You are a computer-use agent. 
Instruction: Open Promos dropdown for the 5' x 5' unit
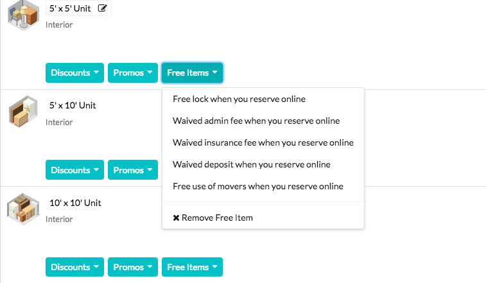133,73
